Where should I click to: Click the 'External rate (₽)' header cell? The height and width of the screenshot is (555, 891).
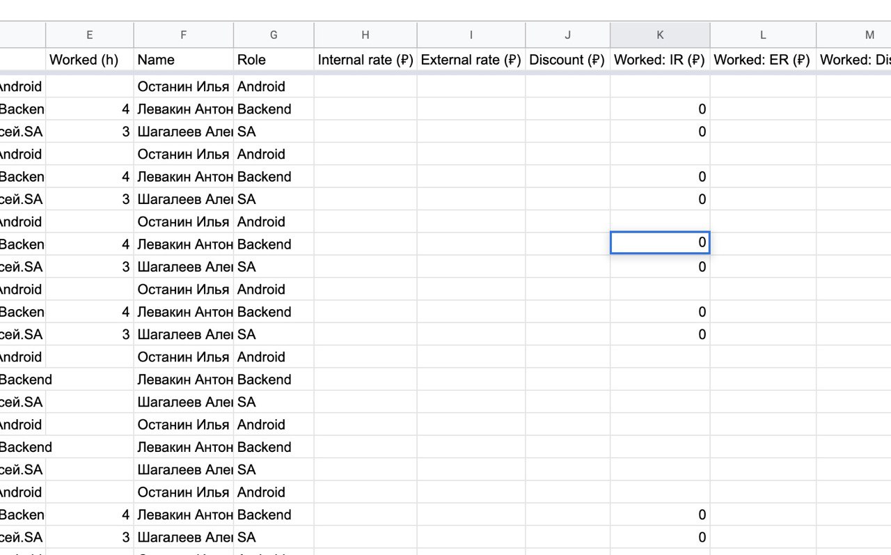pos(471,60)
